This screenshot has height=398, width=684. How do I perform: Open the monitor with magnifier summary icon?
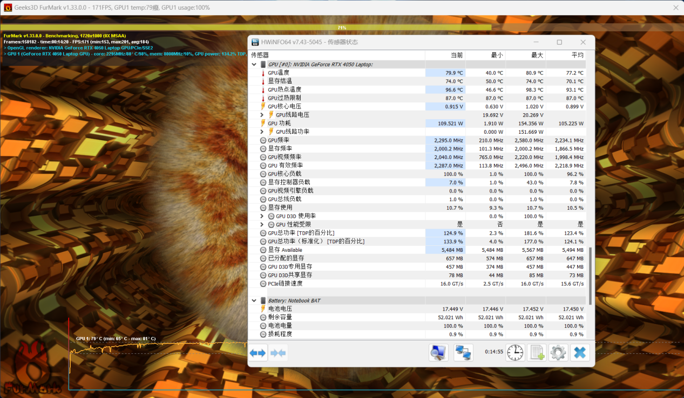438,353
